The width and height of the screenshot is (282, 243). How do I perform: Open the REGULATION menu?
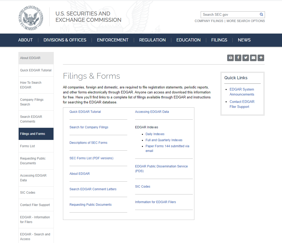pyautogui.click(x=152, y=40)
